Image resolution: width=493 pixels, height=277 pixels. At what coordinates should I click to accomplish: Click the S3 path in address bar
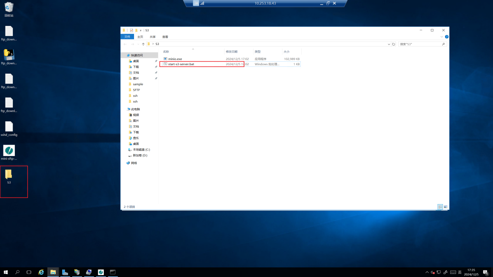pos(157,44)
